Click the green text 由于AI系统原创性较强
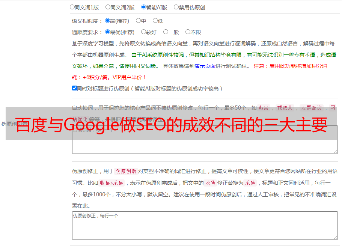Screen dimensions: 342x247 pyautogui.click(x=158, y=55)
